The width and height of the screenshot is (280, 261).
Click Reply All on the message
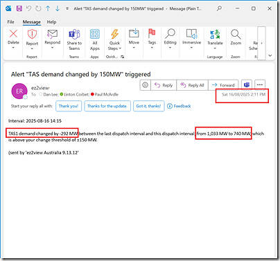(x=192, y=85)
